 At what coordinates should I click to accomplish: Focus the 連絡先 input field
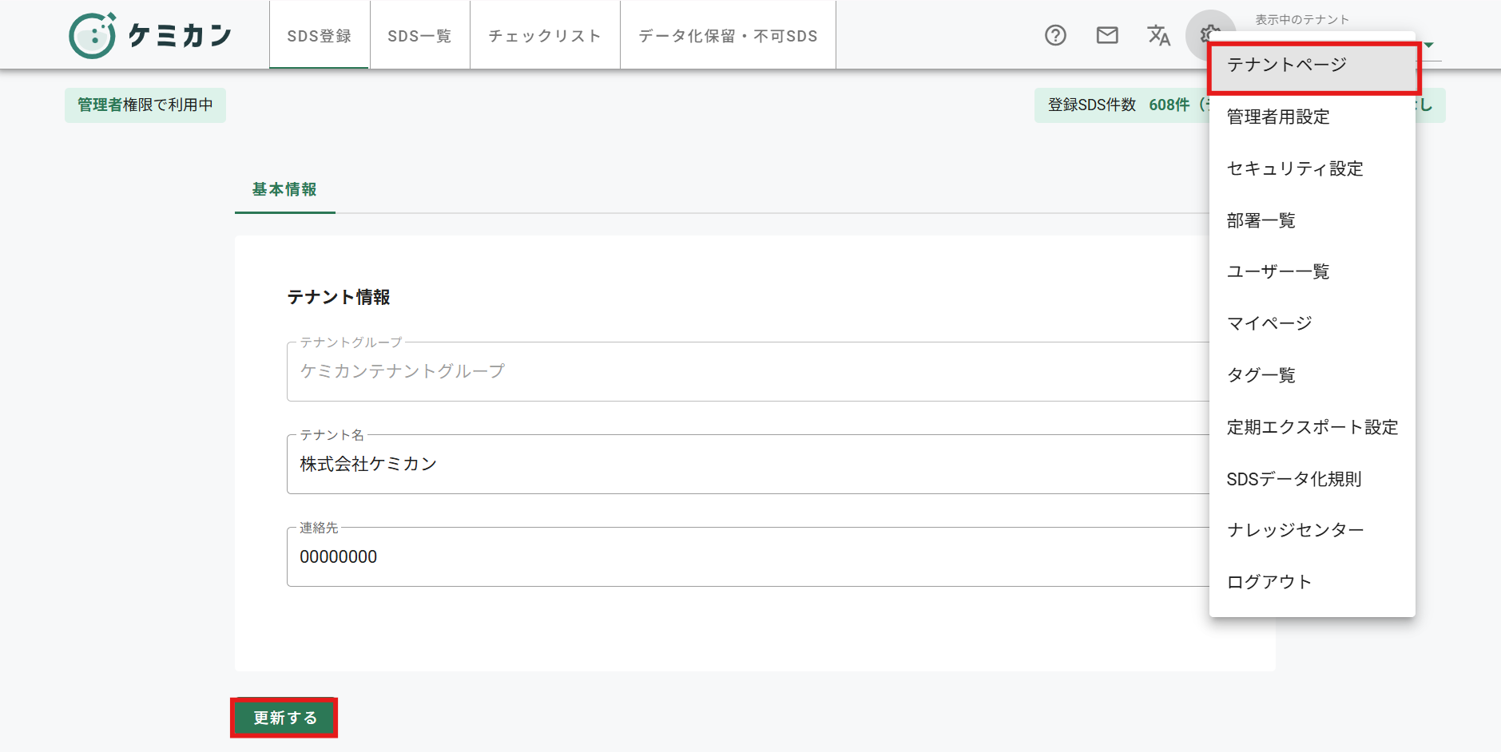click(748, 556)
